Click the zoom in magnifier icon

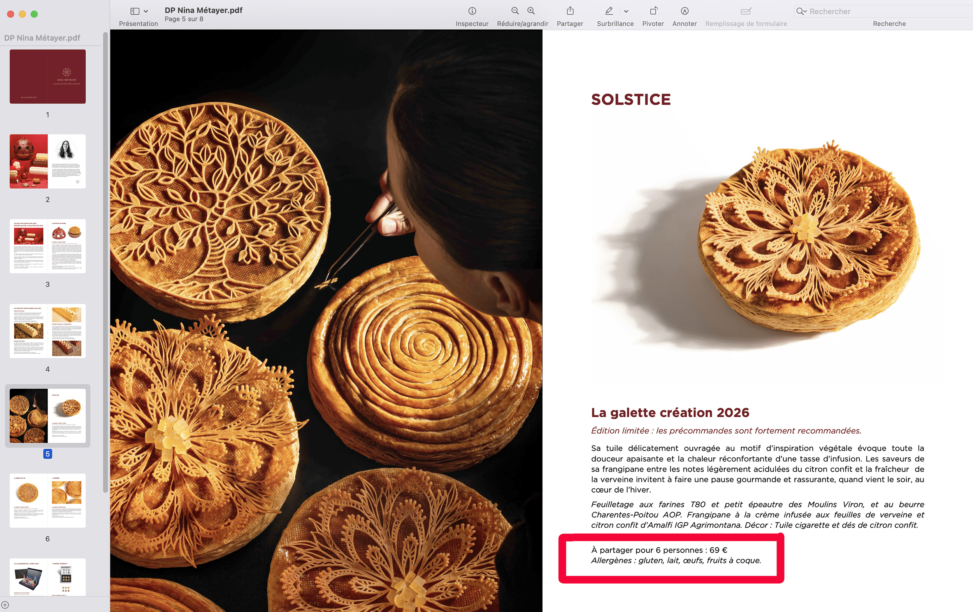(x=531, y=11)
